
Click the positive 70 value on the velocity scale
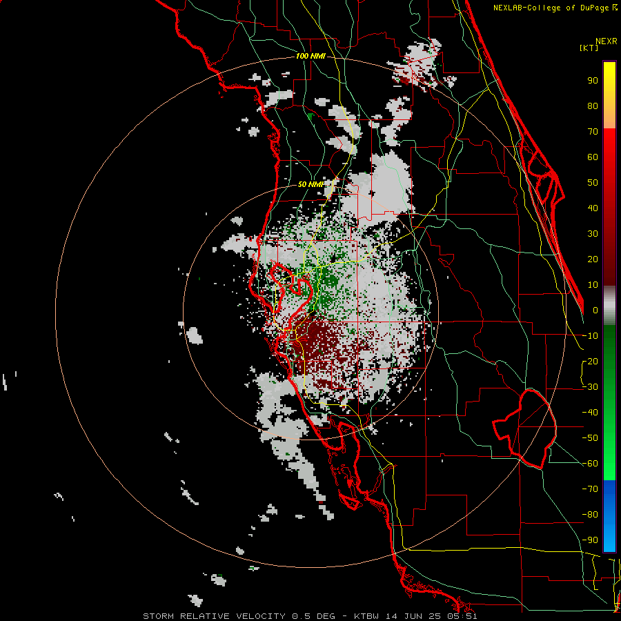point(593,132)
